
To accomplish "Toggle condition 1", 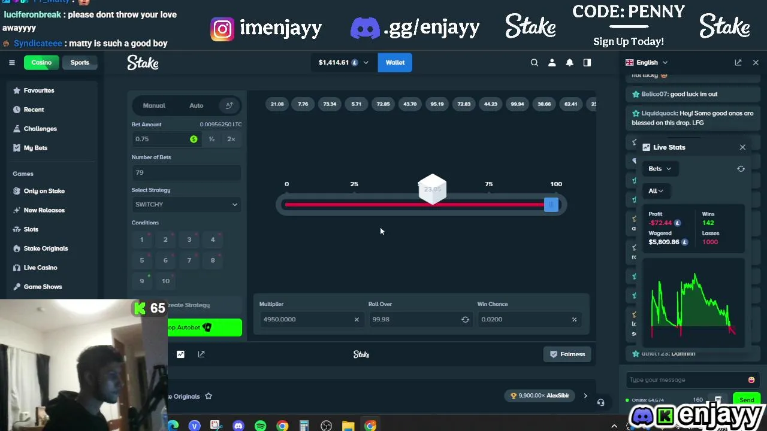I will click(x=142, y=239).
